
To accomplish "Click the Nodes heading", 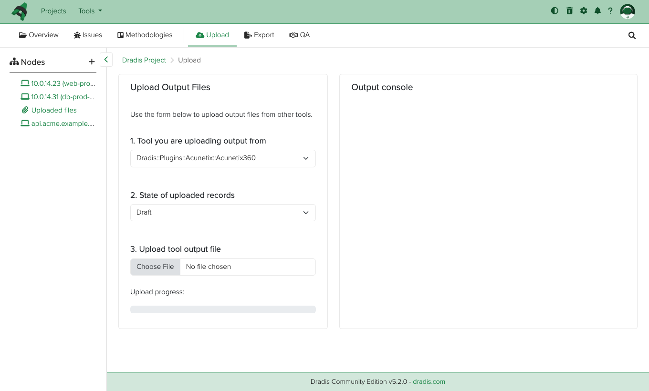I will [x=27, y=62].
